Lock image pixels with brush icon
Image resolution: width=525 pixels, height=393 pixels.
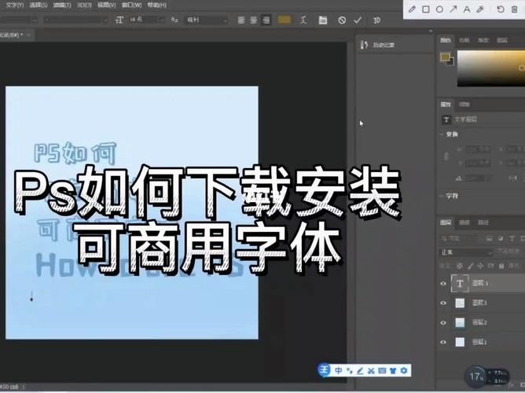click(x=471, y=266)
